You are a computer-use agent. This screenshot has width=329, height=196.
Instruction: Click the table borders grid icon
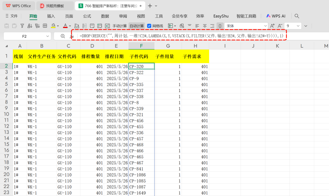(45, 26)
